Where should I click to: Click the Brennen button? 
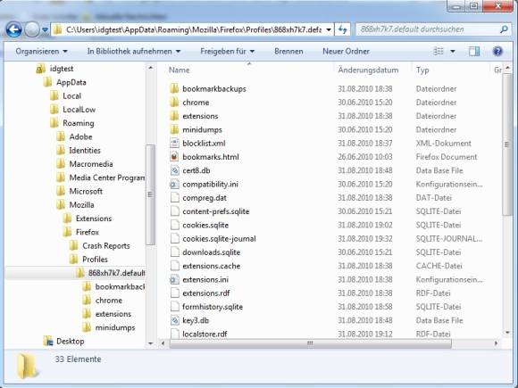click(x=288, y=51)
